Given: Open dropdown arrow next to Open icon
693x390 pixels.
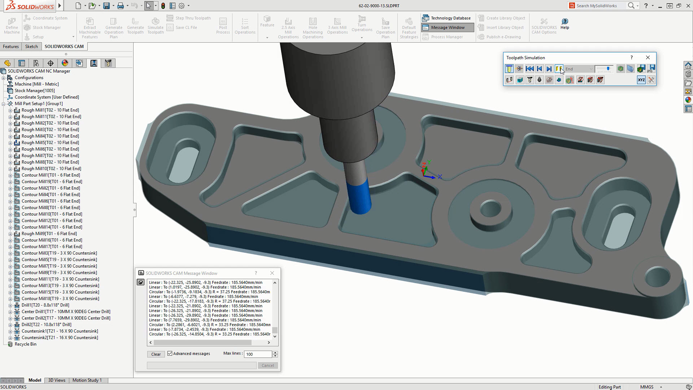Looking at the screenshot, I should point(99,6).
